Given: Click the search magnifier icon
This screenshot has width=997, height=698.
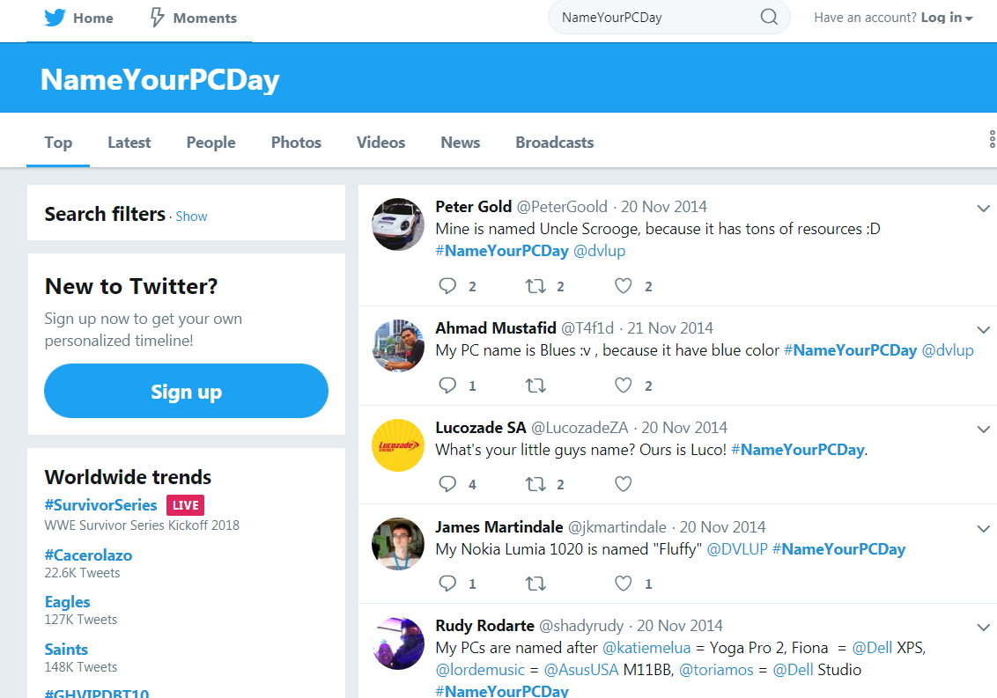Looking at the screenshot, I should (x=769, y=18).
